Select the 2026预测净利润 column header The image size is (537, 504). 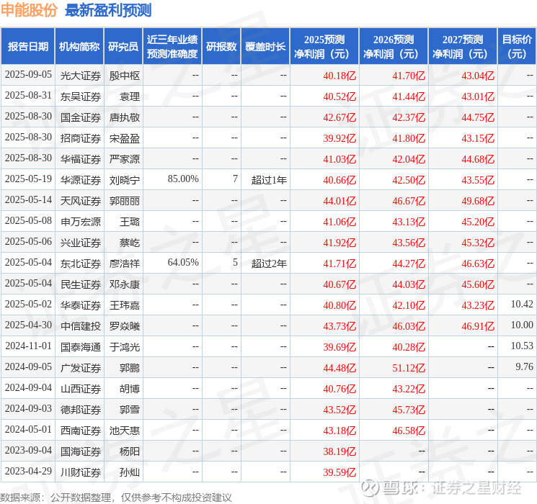click(x=393, y=46)
